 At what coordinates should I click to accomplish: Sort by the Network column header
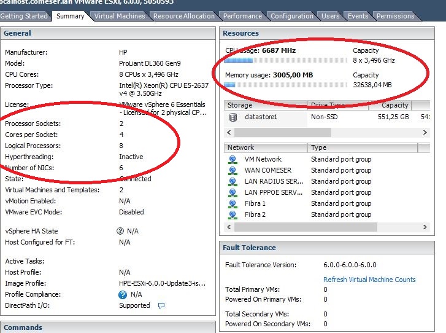tap(266, 147)
